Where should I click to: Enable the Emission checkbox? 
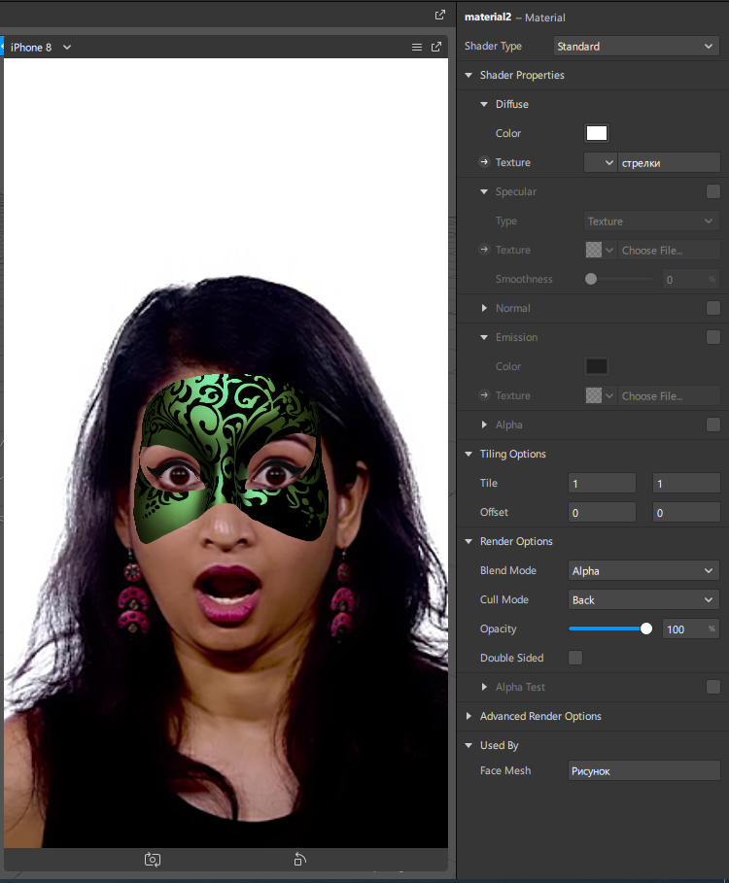(713, 337)
